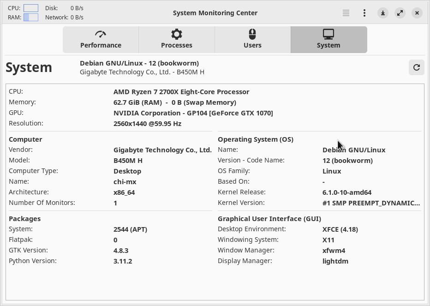Click the truncated Kernel Version value
Screen dimensions: 430x306
[371, 203]
